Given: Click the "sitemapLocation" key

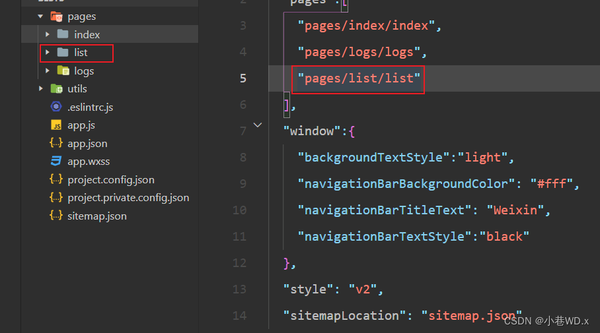Looking at the screenshot, I should click(x=344, y=315).
